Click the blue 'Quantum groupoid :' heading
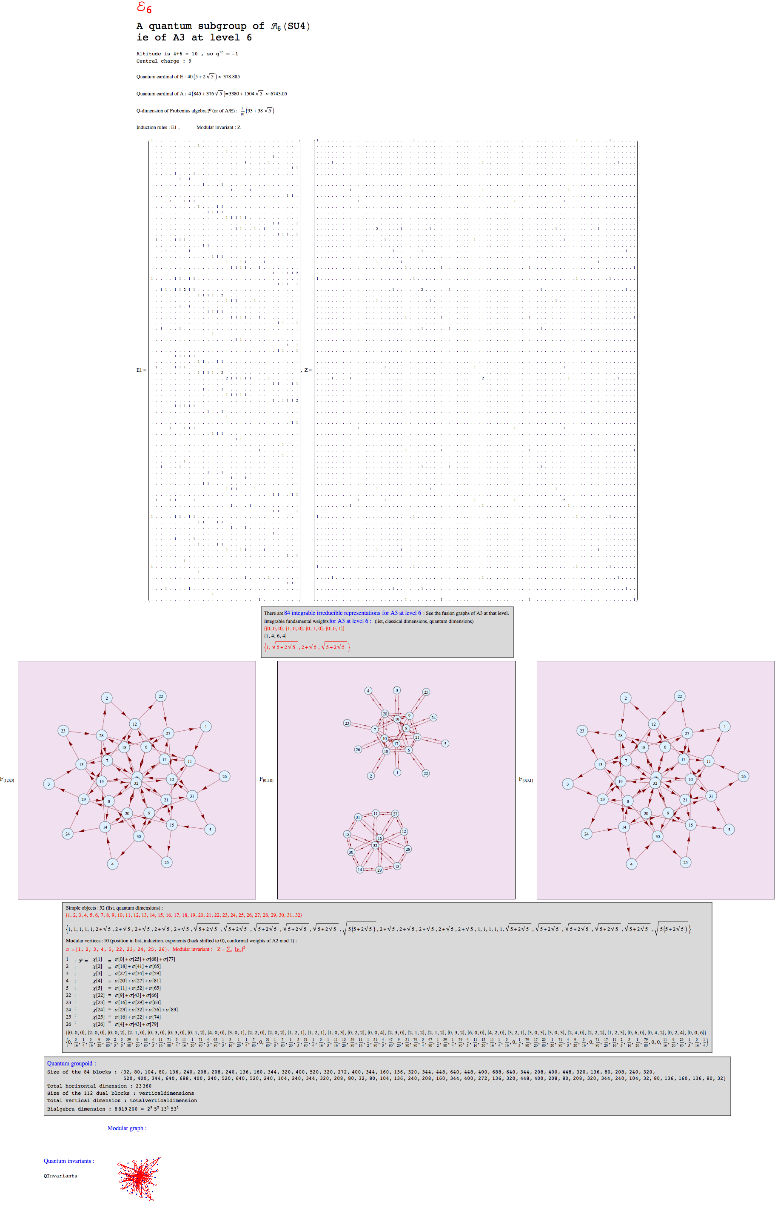 click(71, 1063)
